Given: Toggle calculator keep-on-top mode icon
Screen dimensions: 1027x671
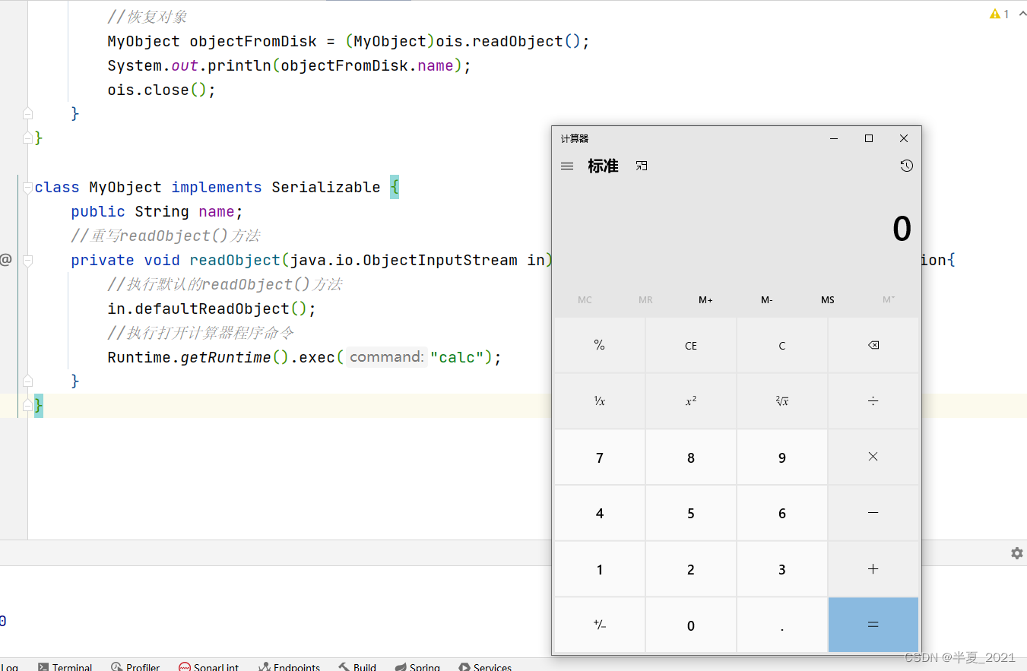Looking at the screenshot, I should coord(642,166).
